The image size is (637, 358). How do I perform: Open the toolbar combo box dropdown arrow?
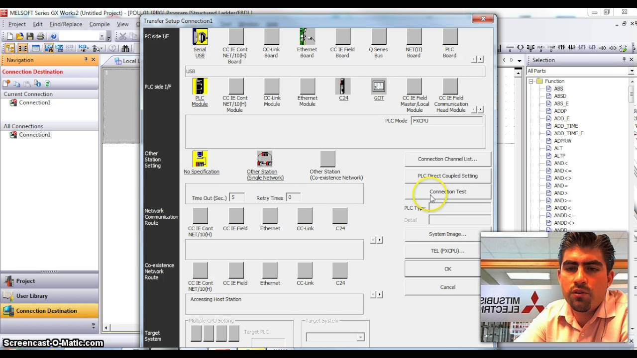tap(102, 36)
